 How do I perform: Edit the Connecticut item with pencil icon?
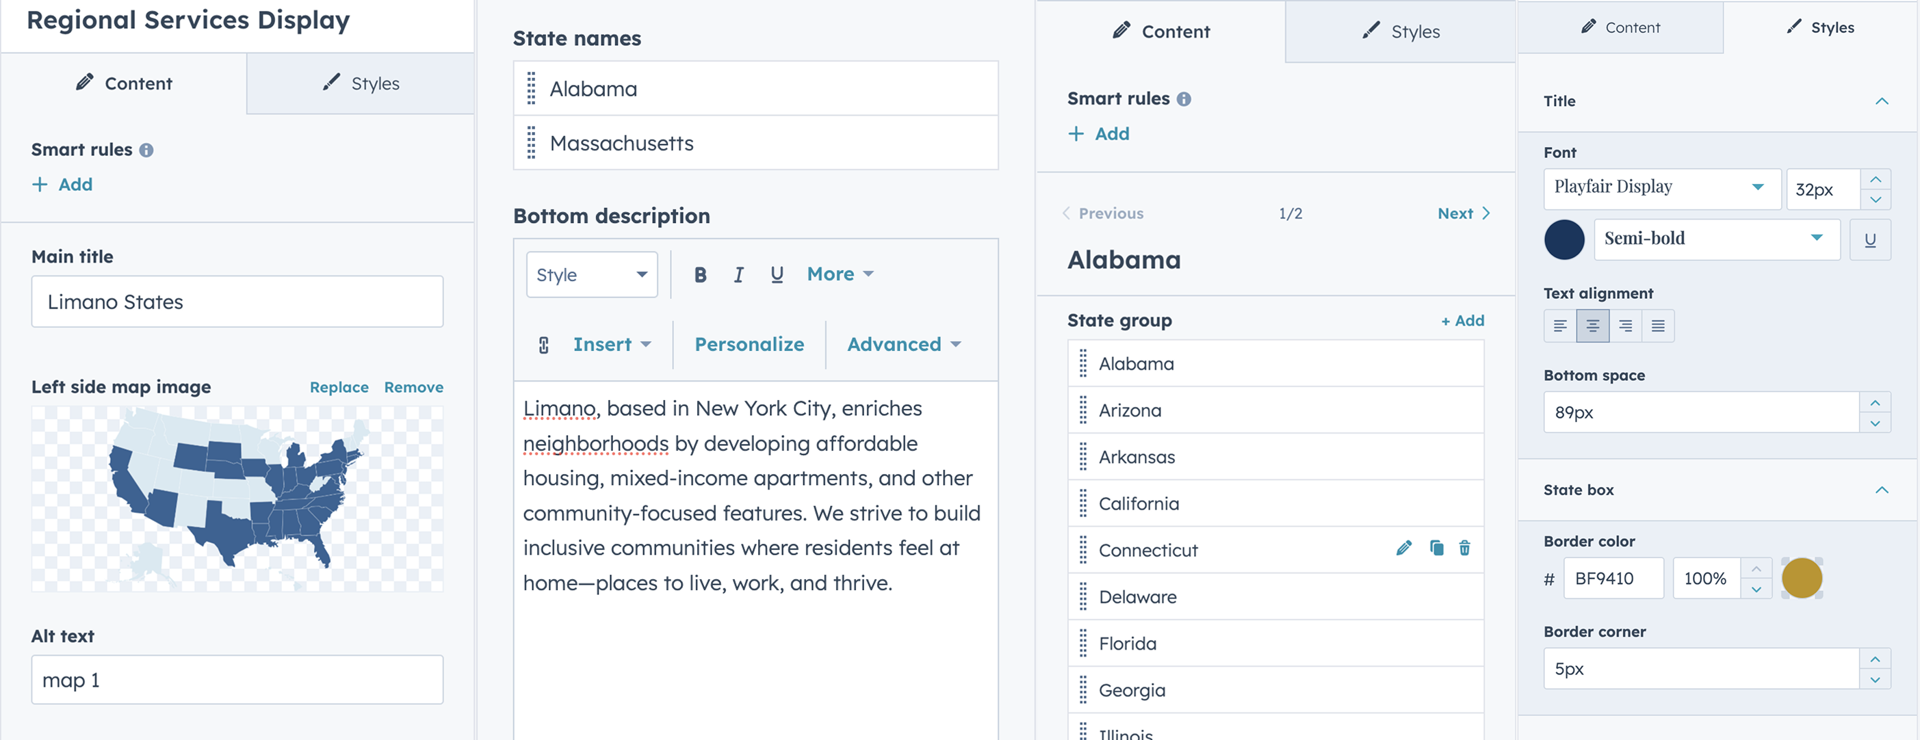pyautogui.click(x=1403, y=549)
